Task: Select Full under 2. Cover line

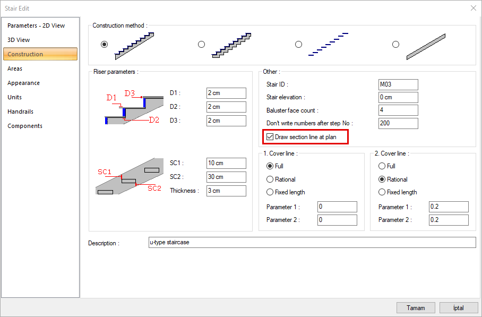Action: [382, 166]
